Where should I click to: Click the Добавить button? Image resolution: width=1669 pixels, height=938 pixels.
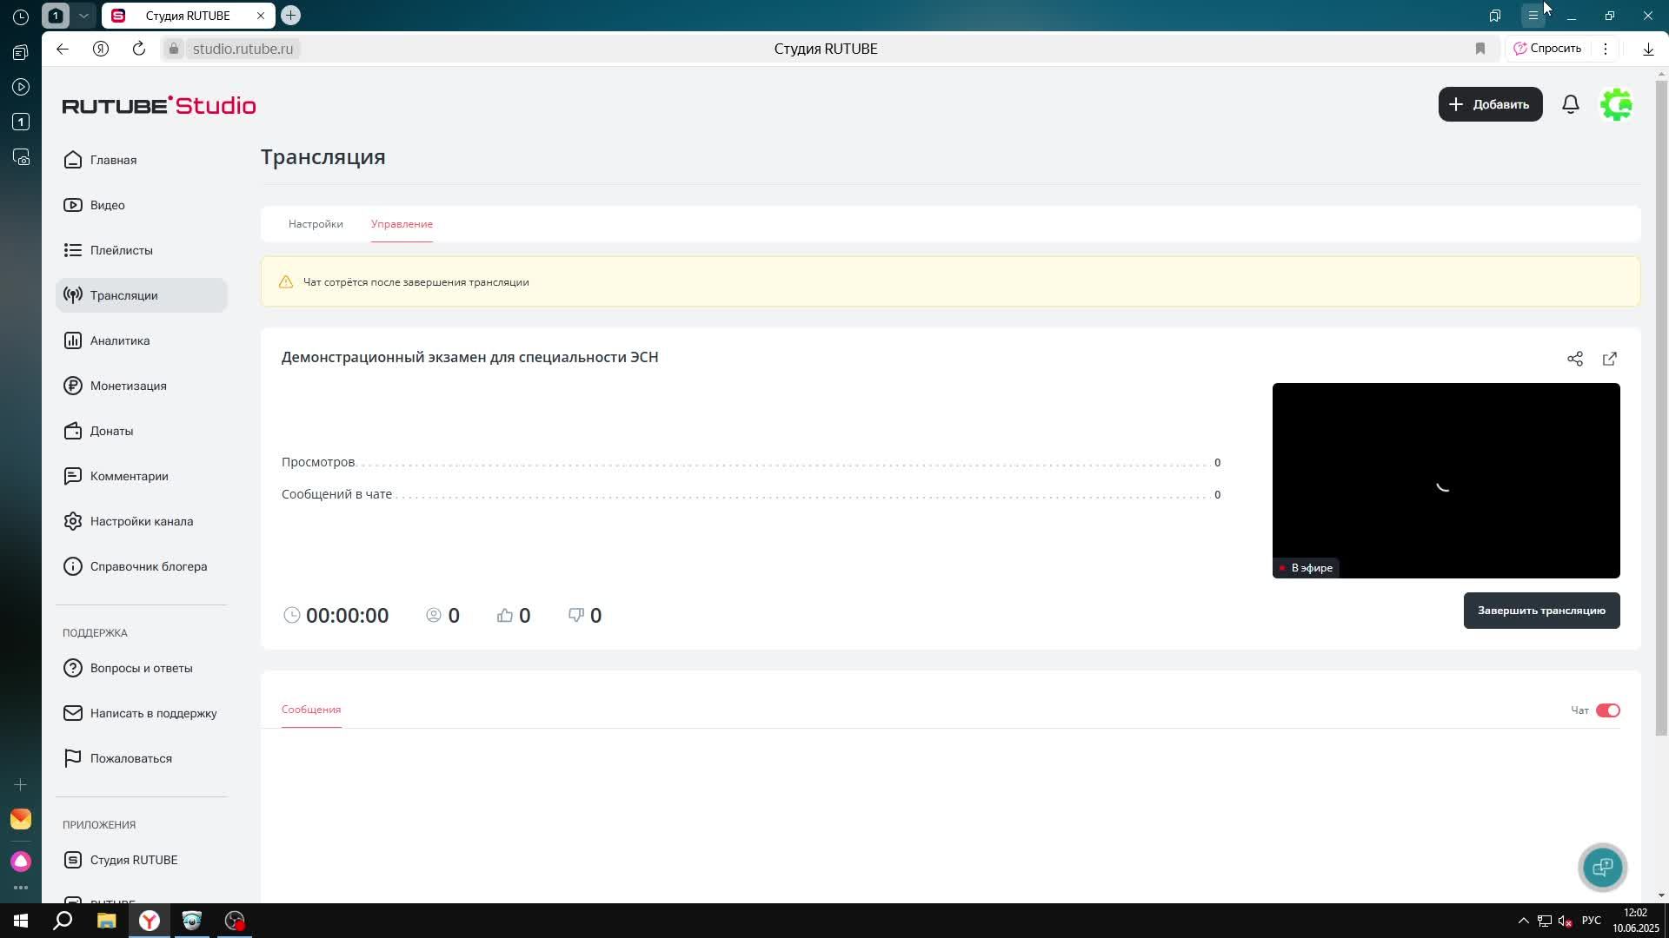[1490, 104]
